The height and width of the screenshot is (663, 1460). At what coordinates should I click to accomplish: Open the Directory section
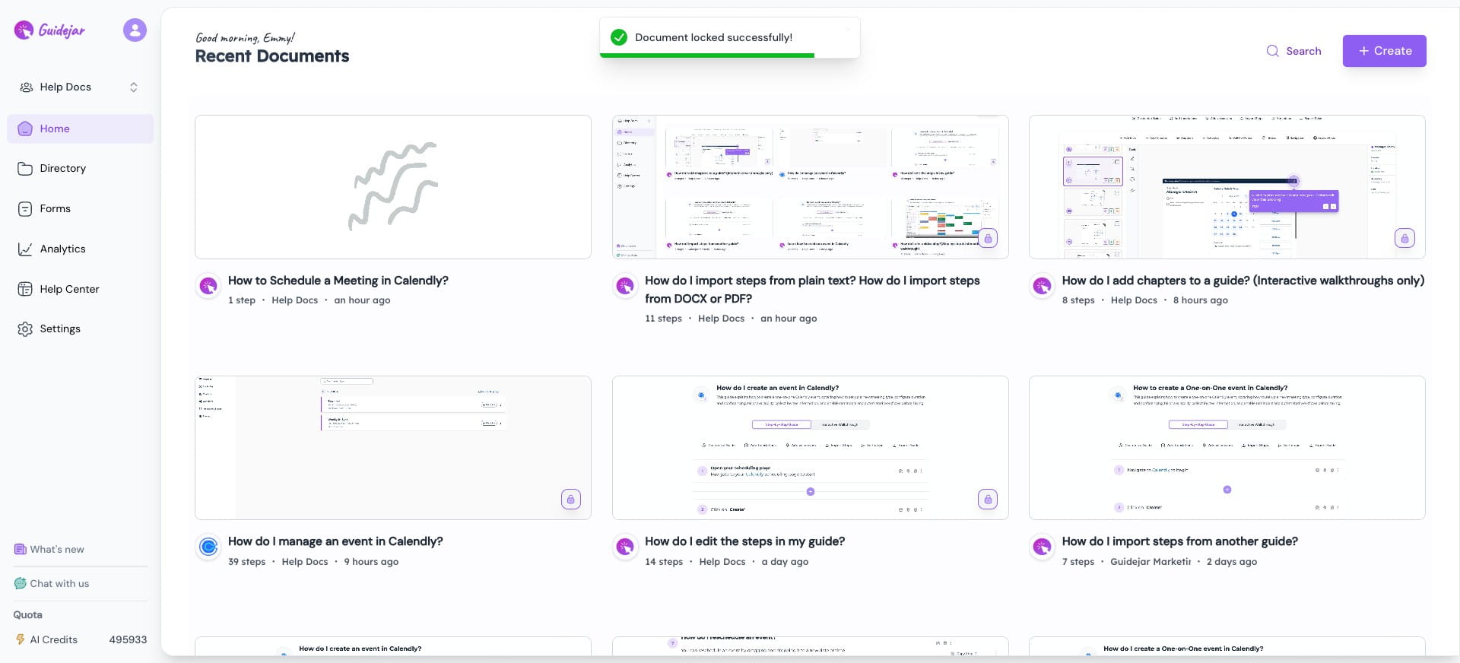point(80,169)
